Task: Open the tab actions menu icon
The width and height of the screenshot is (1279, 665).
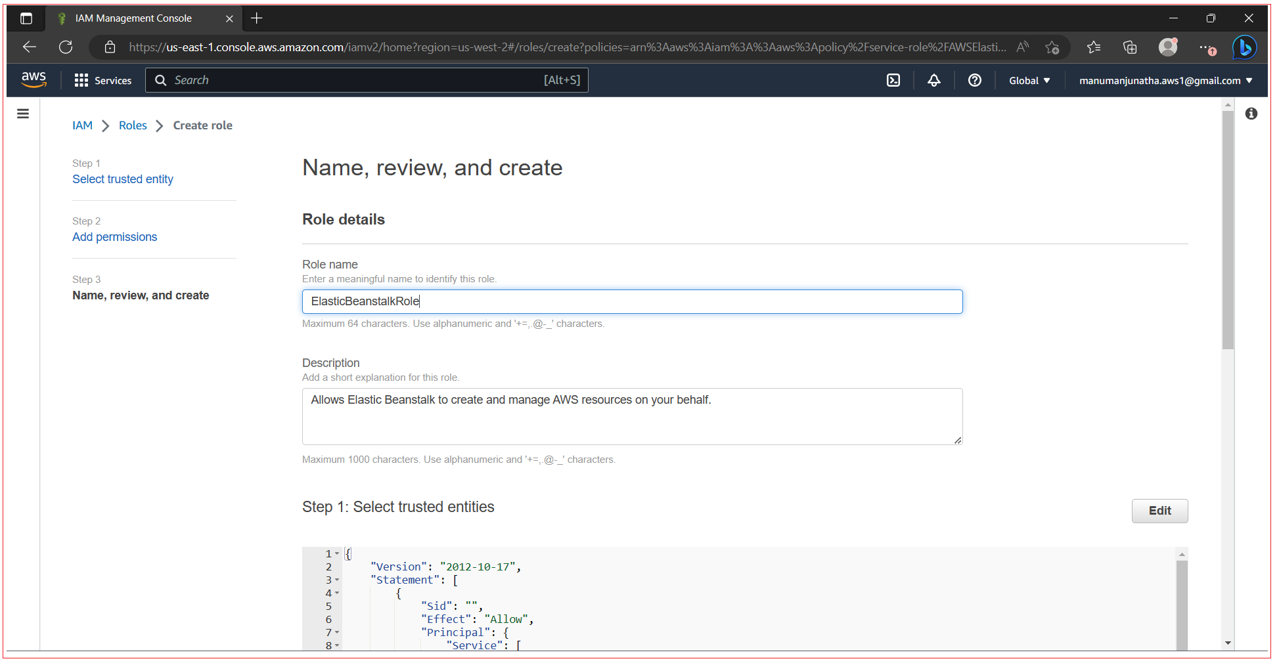Action: tap(26, 18)
